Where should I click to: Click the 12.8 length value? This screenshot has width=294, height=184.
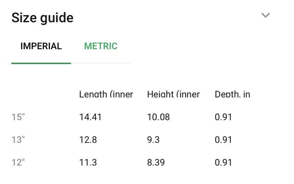pos(88,140)
